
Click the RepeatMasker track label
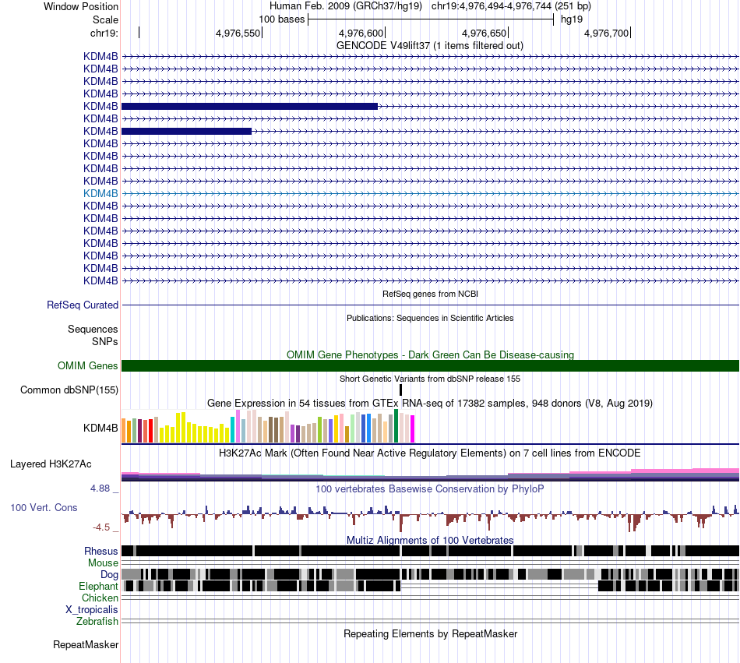coord(86,644)
